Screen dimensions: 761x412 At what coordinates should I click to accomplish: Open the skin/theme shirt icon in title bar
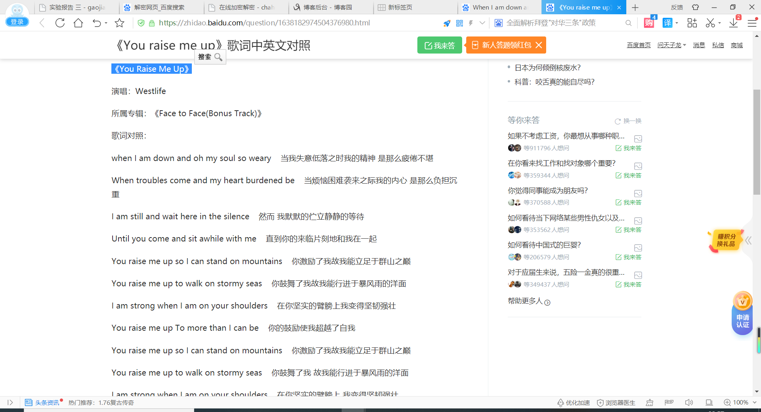coord(696,7)
